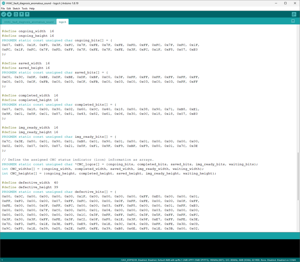300x262 pixels.
Task: Select the logo.h tab
Action: click(x=62, y=22)
